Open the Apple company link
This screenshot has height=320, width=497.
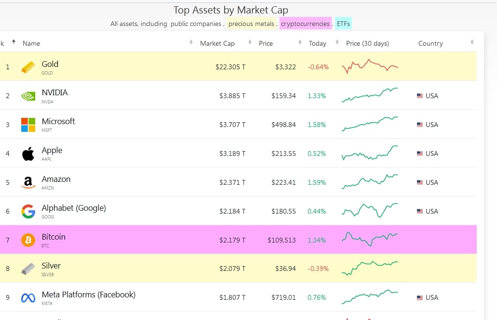click(x=52, y=150)
